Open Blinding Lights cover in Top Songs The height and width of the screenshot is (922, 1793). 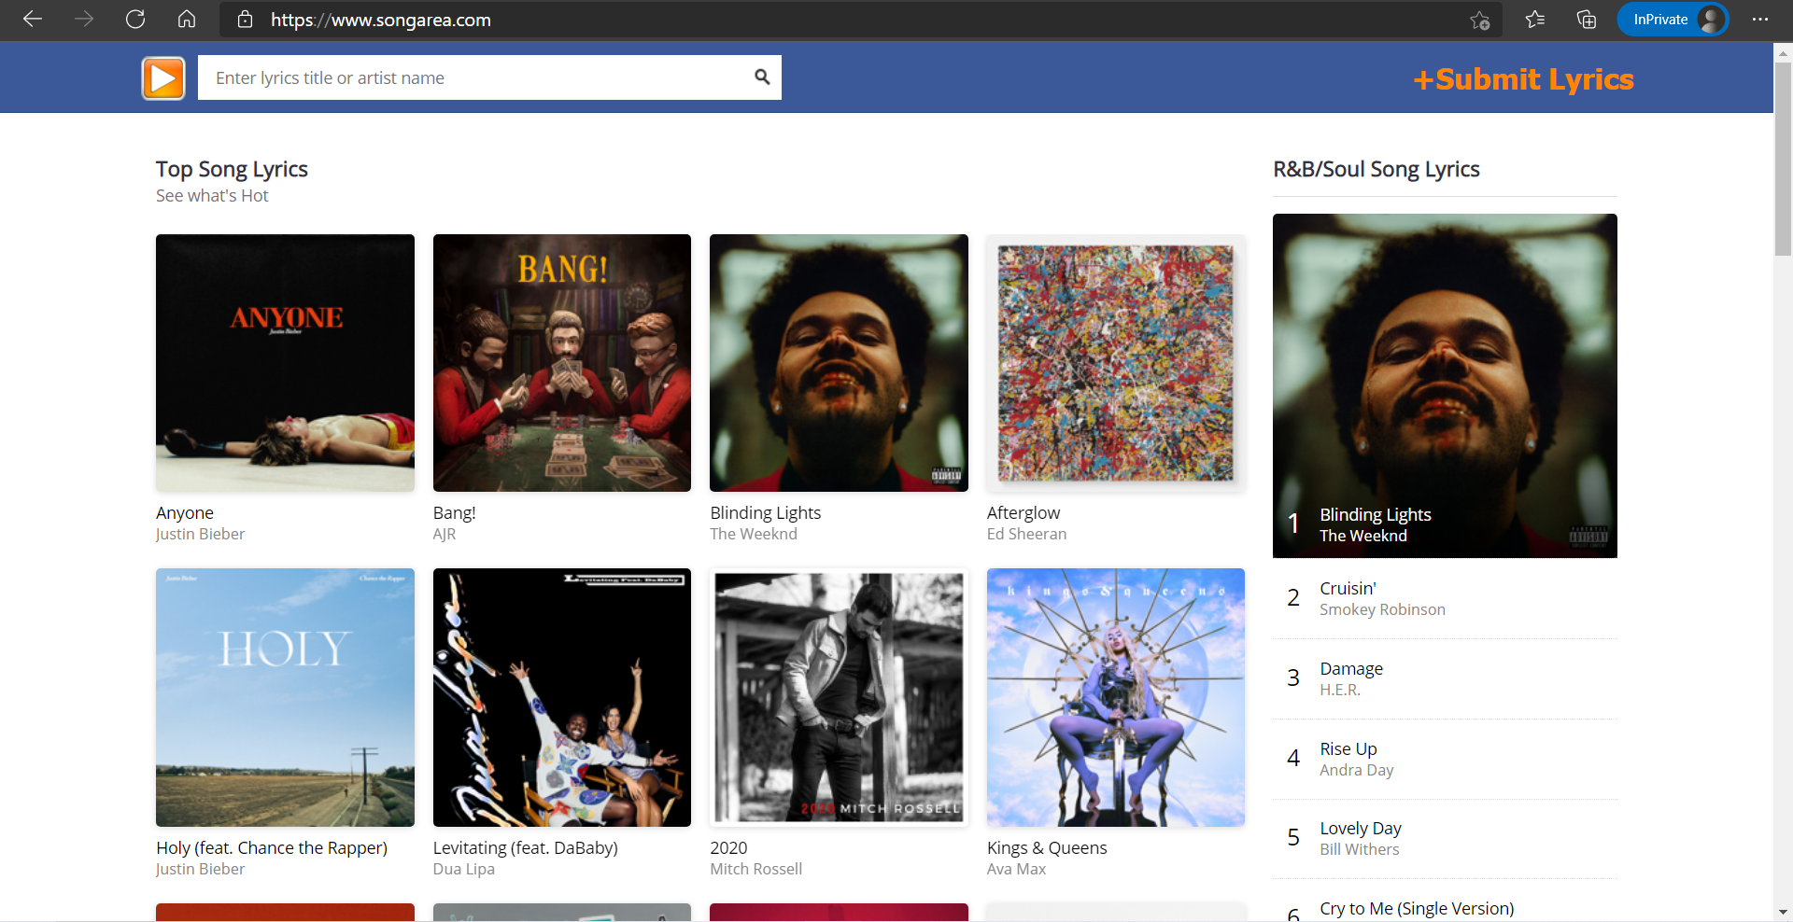(x=839, y=363)
